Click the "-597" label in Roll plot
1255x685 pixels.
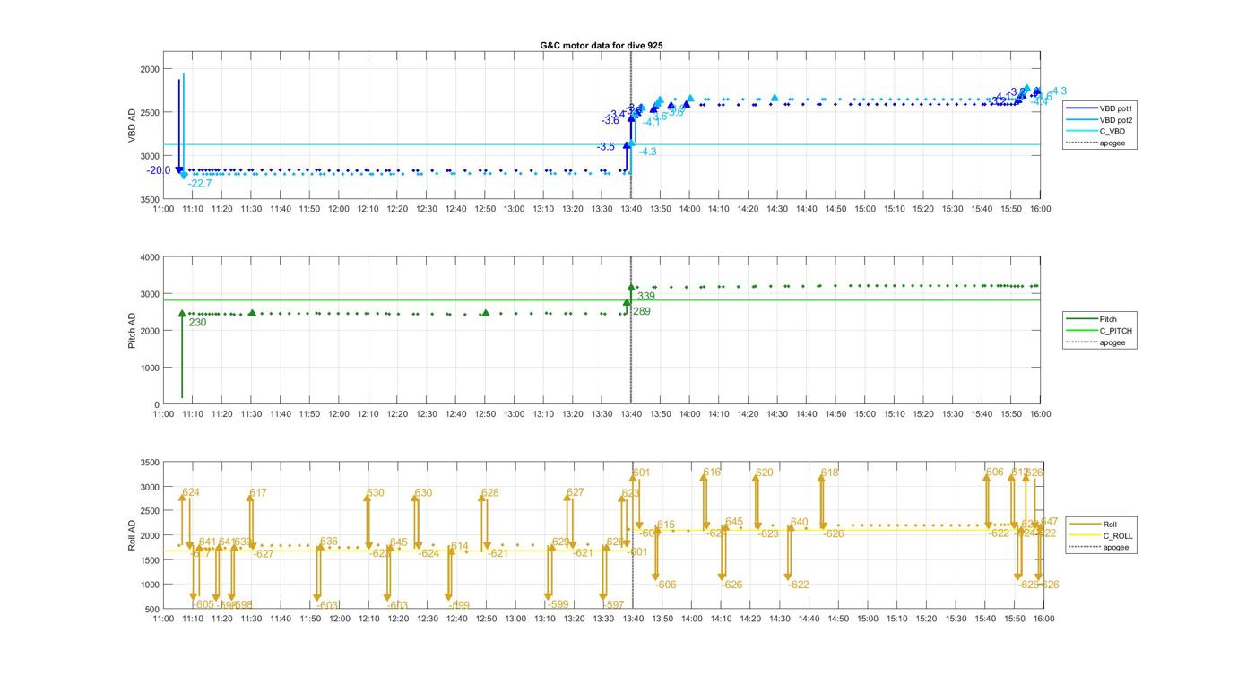[x=613, y=605]
